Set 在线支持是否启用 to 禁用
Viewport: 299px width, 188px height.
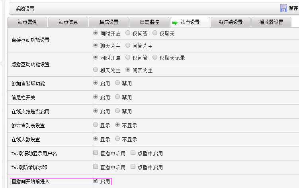117,111
